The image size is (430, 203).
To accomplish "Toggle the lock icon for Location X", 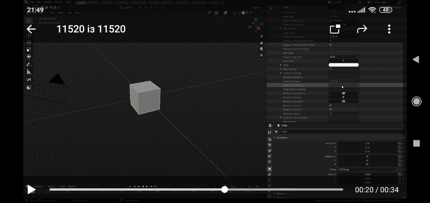I will click(x=399, y=143).
